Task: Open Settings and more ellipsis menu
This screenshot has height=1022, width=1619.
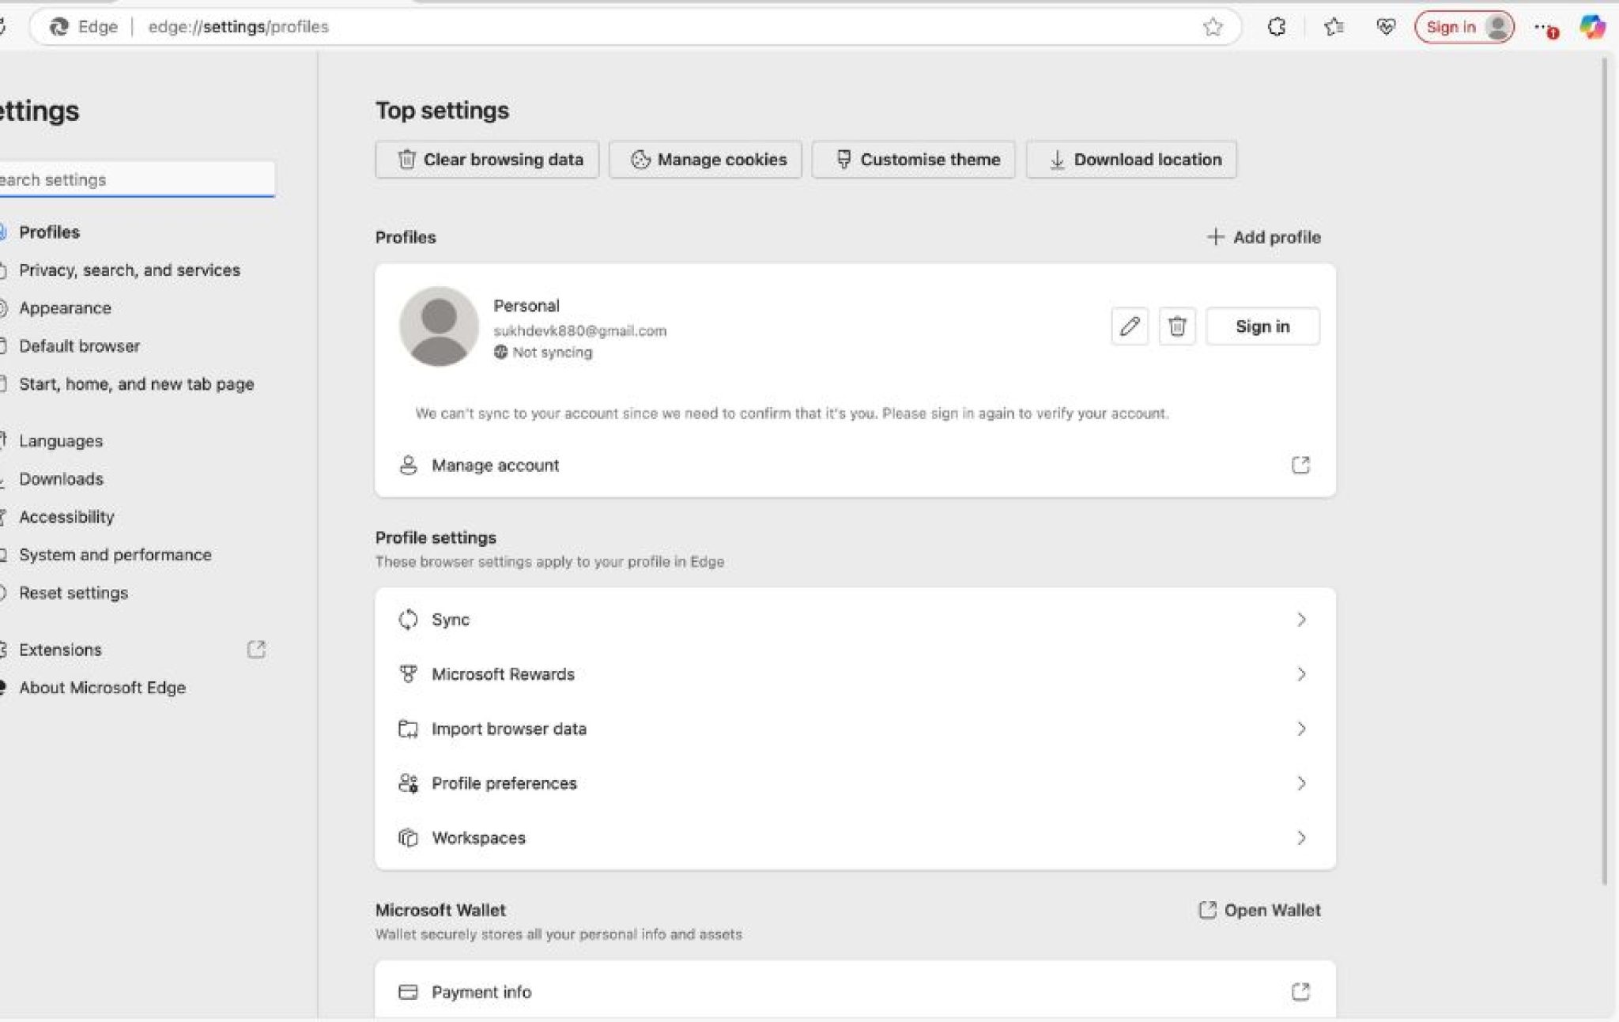Action: pos(1543,27)
